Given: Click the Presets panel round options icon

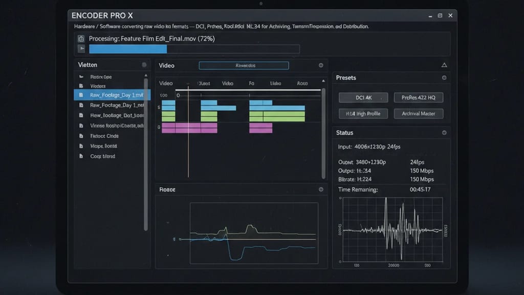Looking at the screenshot, I should pyautogui.click(x=444, y=78).
